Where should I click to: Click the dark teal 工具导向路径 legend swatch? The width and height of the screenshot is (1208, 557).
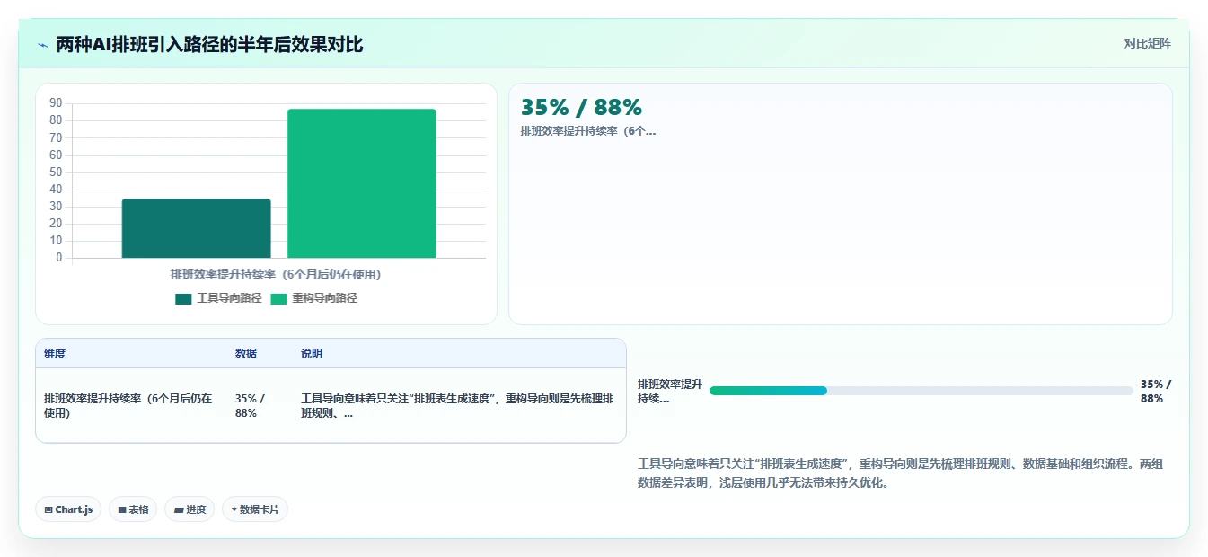[183, 299]
